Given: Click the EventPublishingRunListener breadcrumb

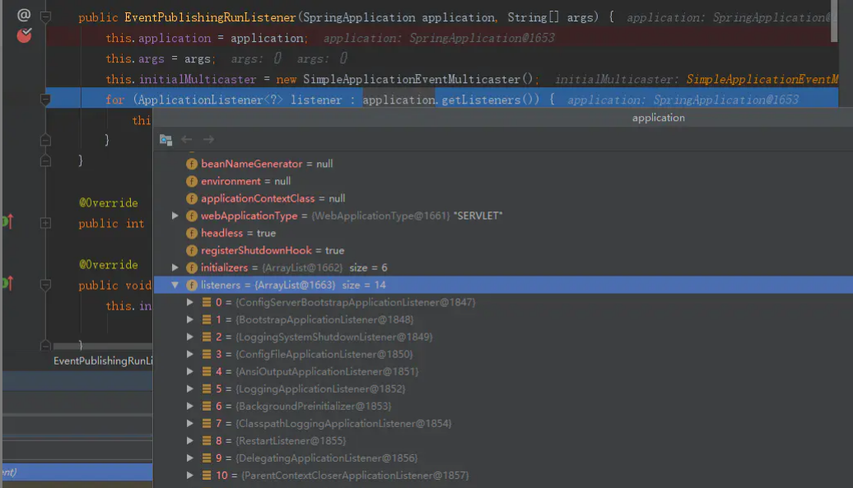Looking at the screenshot, I should (103, 360).
